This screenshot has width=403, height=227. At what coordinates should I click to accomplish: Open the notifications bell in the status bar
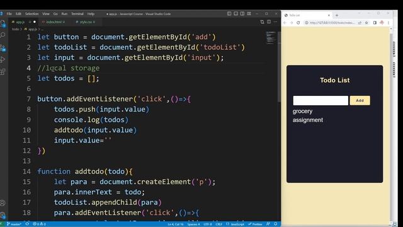[x=276, y=224]
